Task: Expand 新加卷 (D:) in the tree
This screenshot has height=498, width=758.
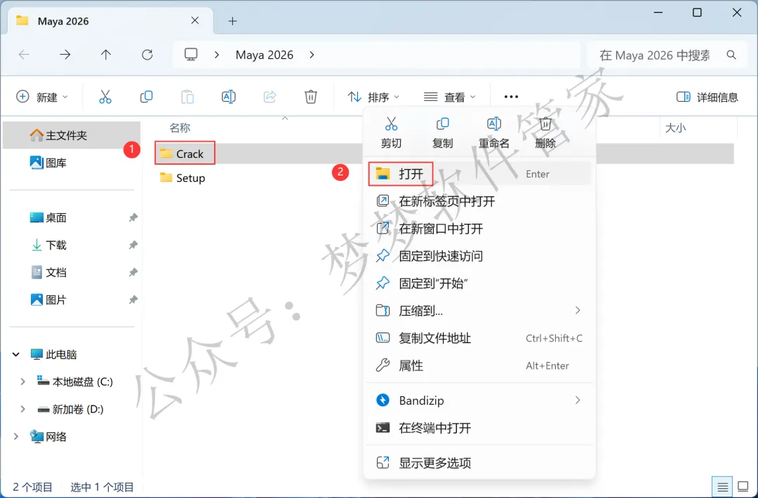Action: click(x=22, y=410)
